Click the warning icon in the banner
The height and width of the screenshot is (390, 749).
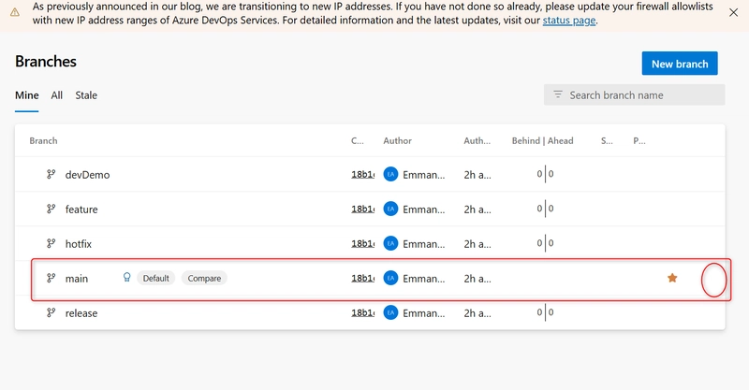tap(15, 12)
